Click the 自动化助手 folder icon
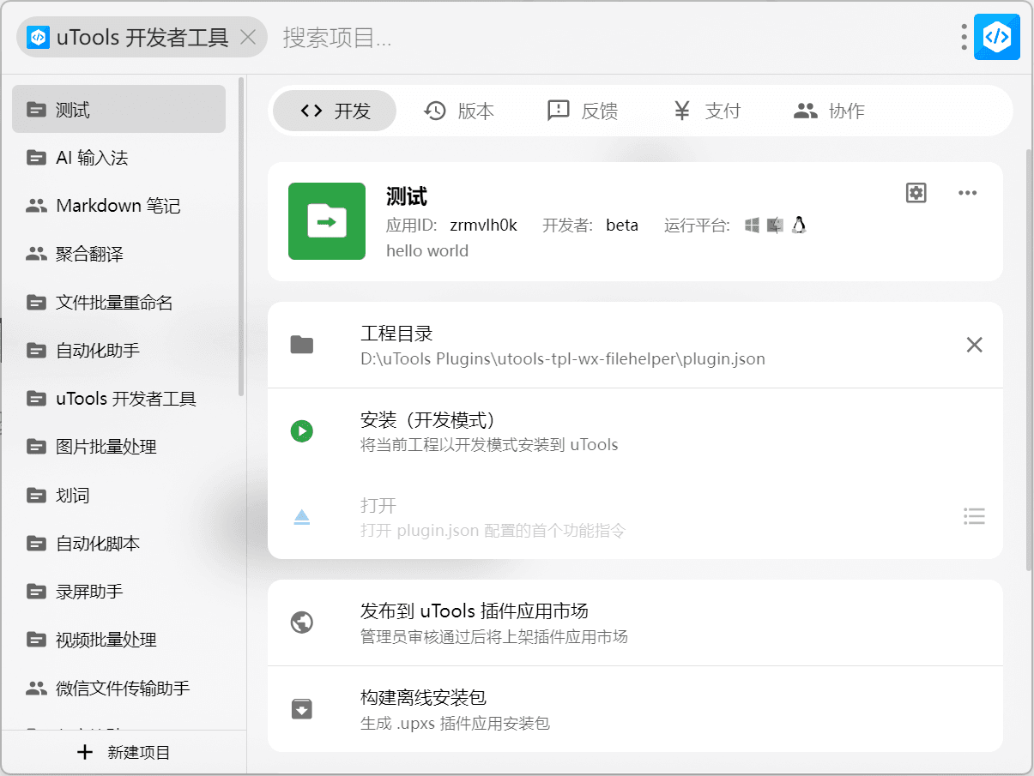 (x=36, y=351)
